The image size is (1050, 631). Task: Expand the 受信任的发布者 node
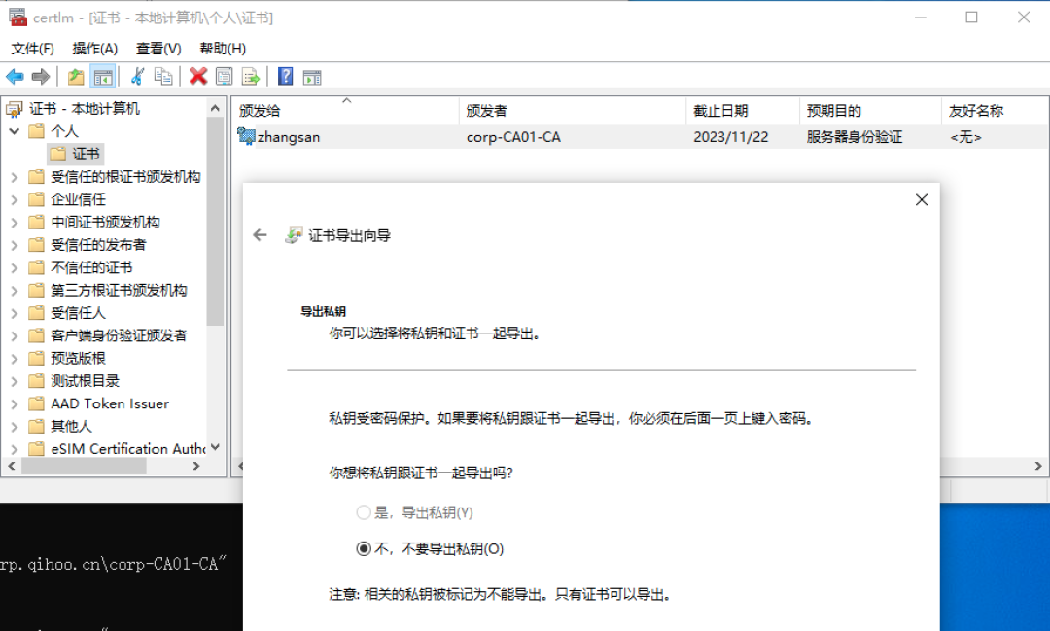[x=14, y=245]
